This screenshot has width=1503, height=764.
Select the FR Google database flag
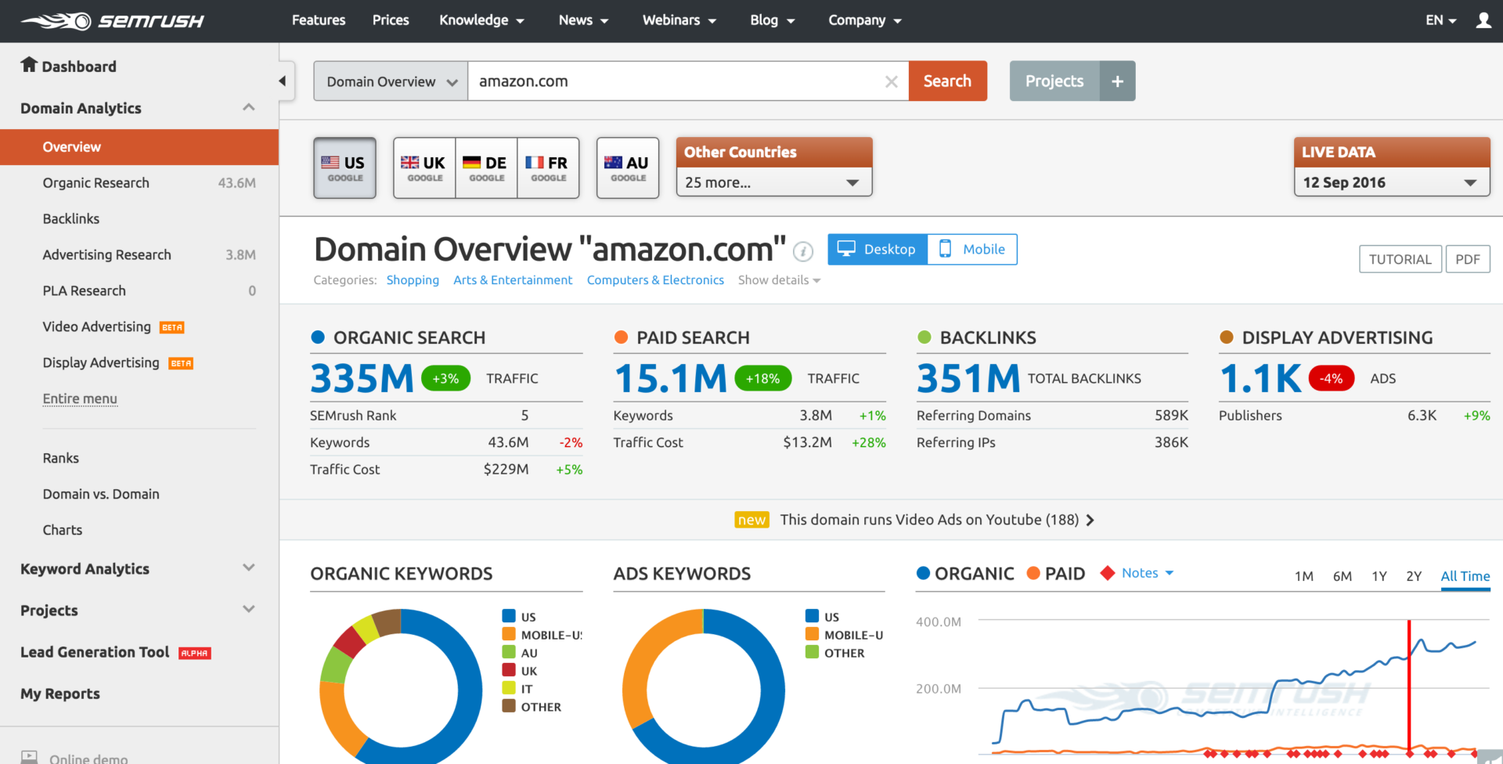548,168
